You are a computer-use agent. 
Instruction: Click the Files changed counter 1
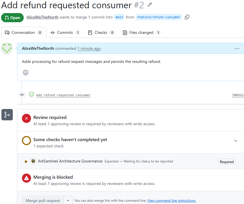[x=158, y=32]
